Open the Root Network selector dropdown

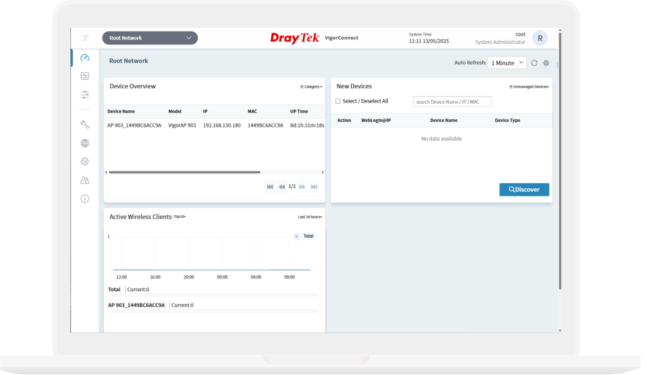point(150,38)
